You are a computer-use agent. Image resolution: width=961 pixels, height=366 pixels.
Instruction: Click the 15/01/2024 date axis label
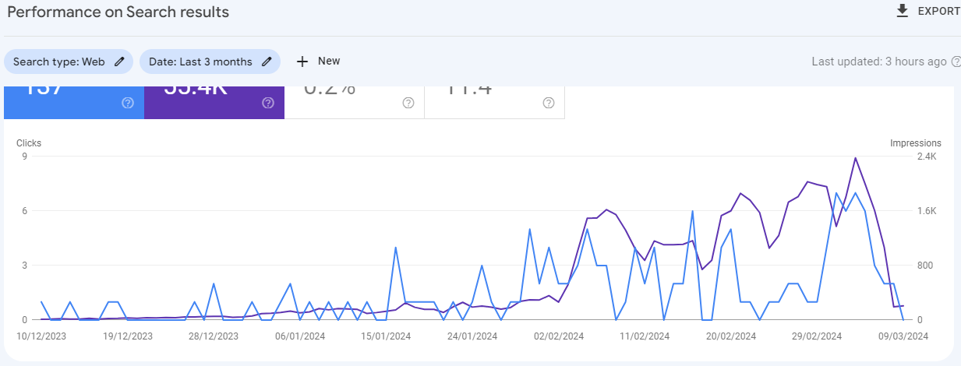tap(386, 336)
